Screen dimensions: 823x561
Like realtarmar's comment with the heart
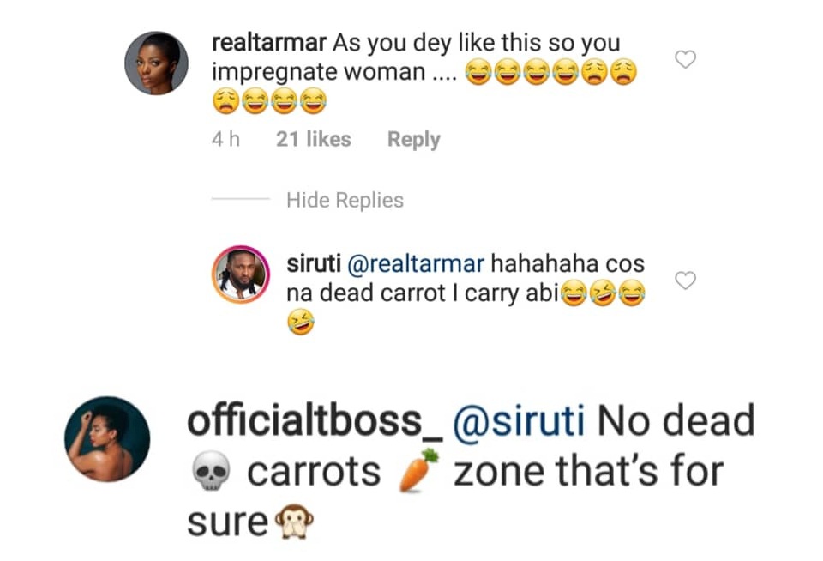click(685, 59)
